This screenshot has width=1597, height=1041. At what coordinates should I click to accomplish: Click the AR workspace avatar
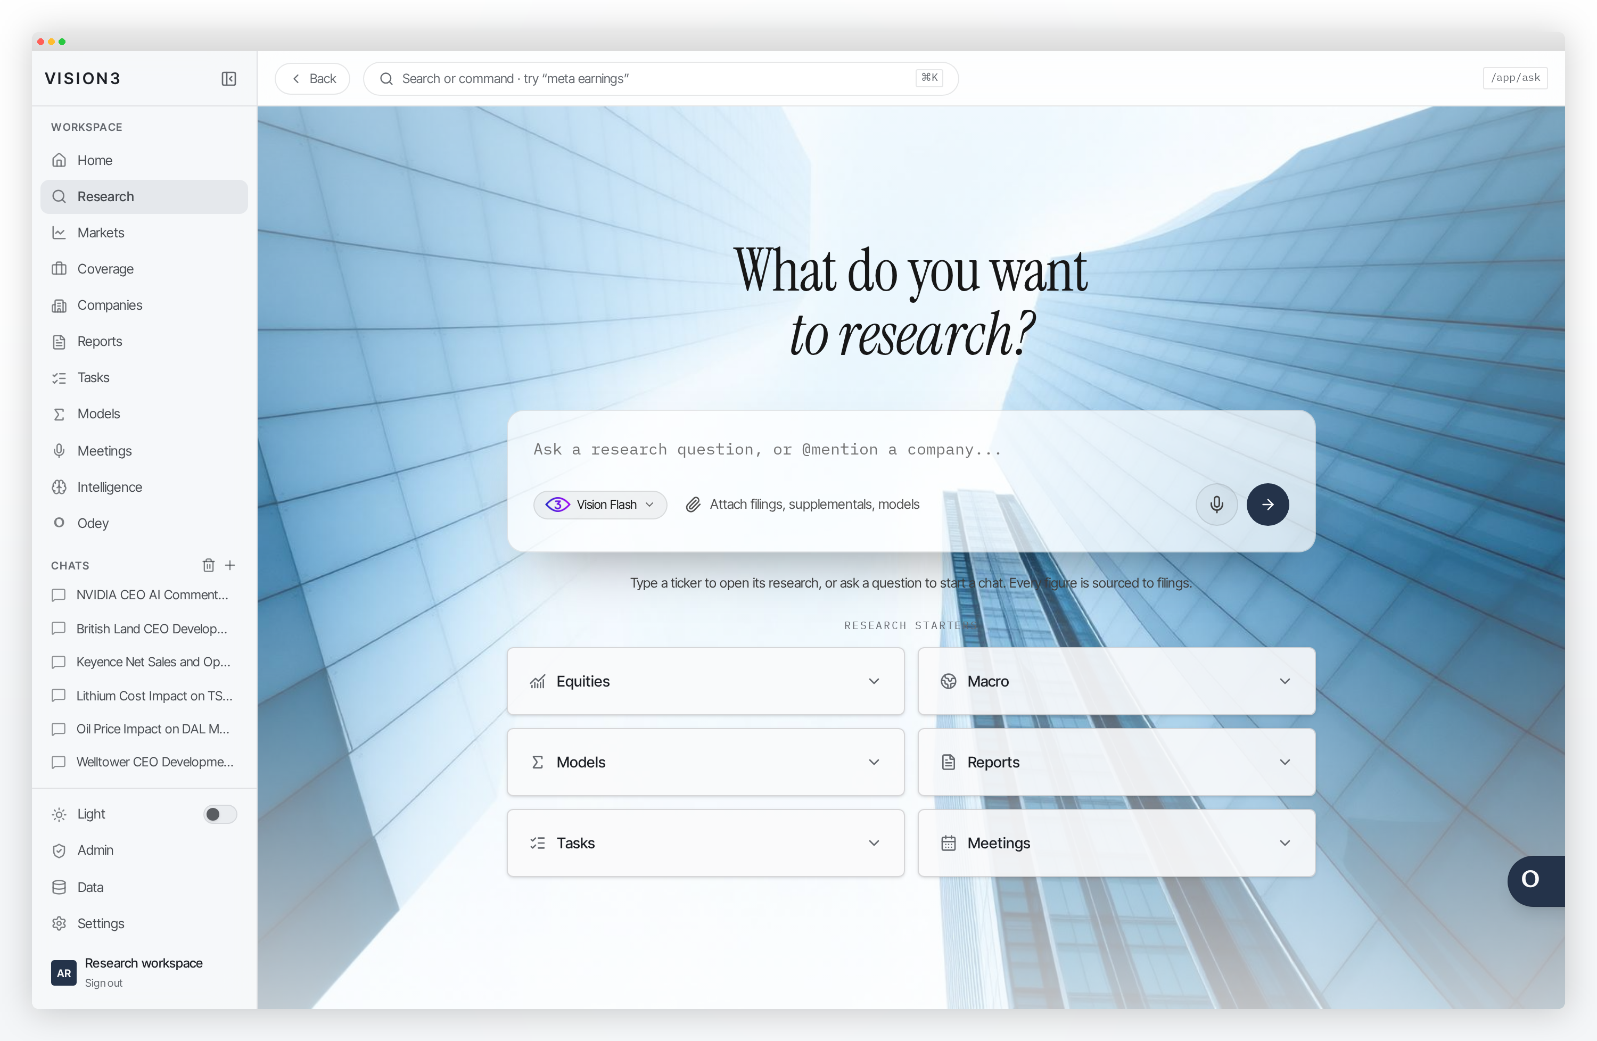click(64, 972)
